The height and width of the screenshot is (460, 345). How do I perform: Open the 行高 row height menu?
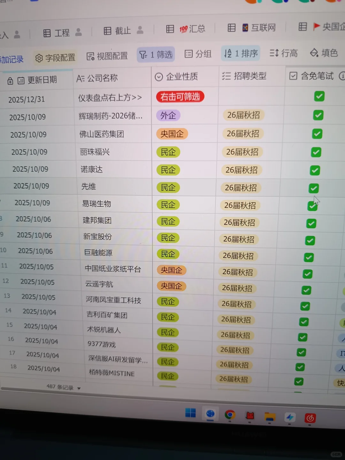(283, 53)
